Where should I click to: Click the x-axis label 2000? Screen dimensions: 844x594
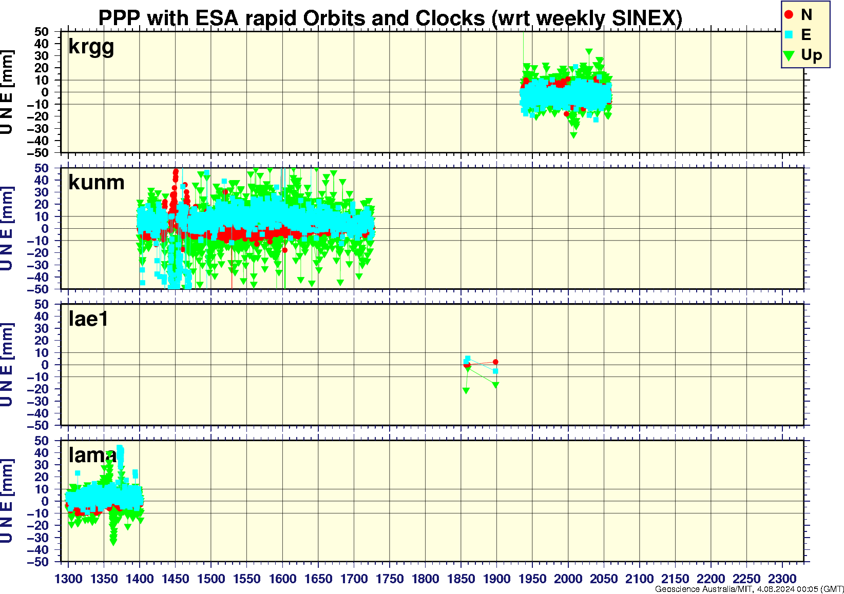tap(568, 579)
